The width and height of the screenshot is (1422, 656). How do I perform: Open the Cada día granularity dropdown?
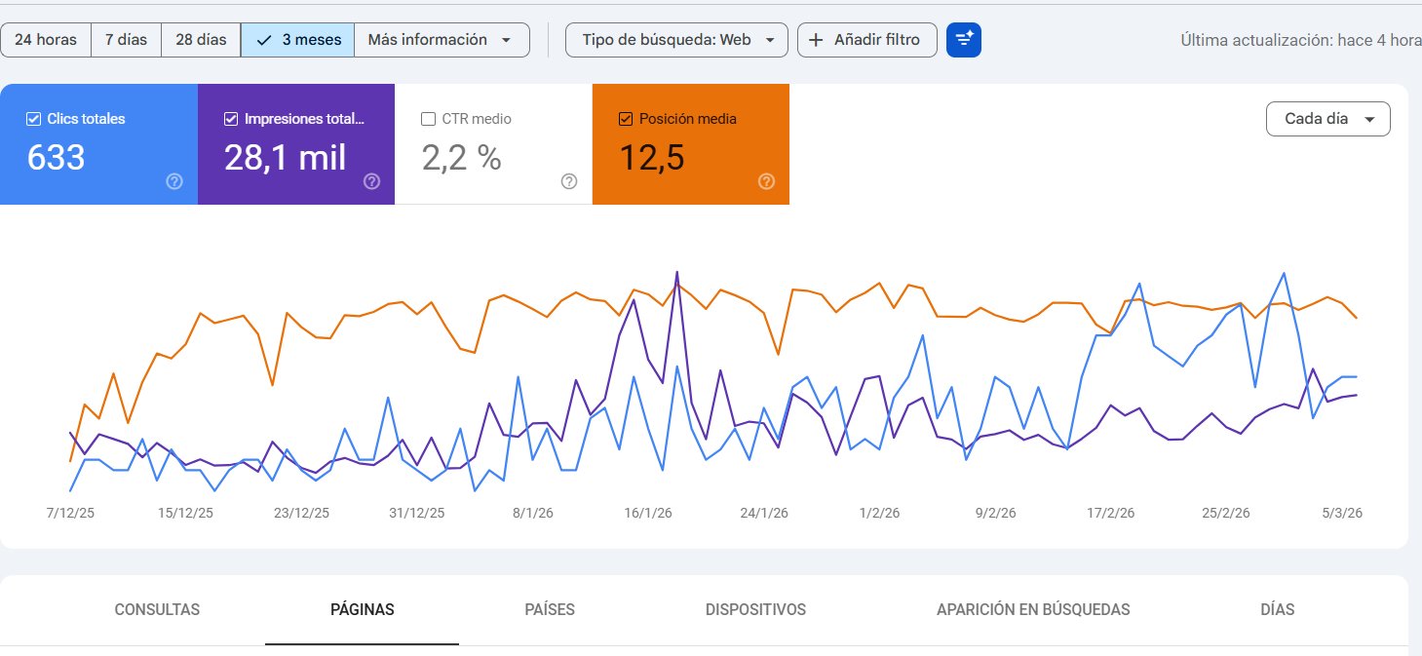click(1327, 118)
